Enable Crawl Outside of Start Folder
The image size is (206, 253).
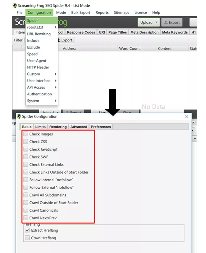[x=26, y=203]
